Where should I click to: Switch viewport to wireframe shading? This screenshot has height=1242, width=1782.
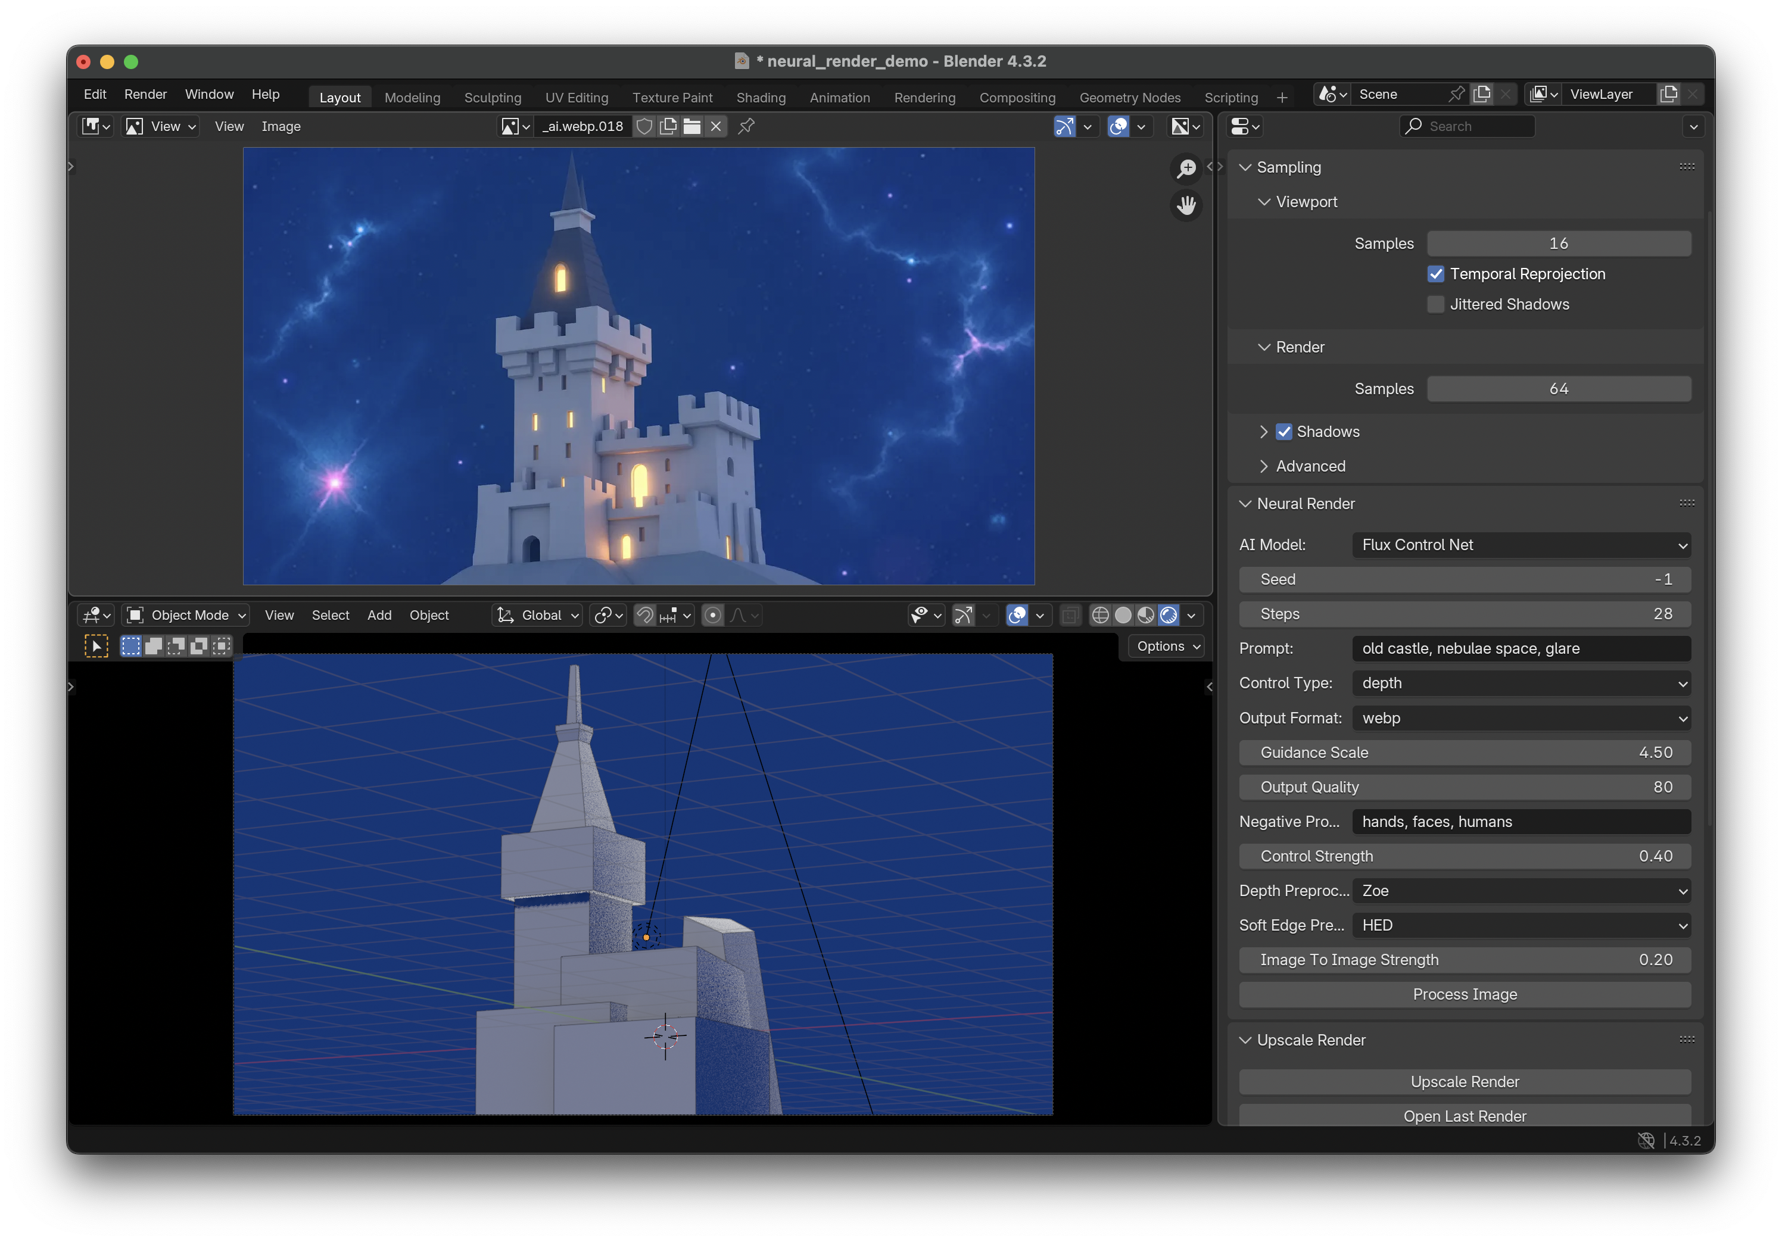(x=1100, y=615)
